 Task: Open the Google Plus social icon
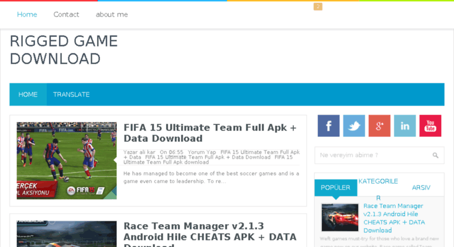379,126
